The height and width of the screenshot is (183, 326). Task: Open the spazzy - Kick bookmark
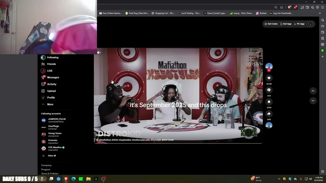(x=241, y=13)
